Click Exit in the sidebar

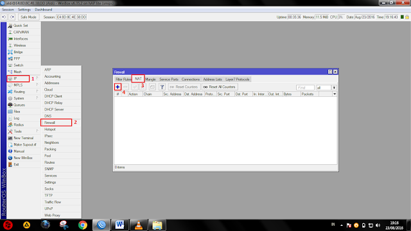pyautogui.click(x=16, y=164)
